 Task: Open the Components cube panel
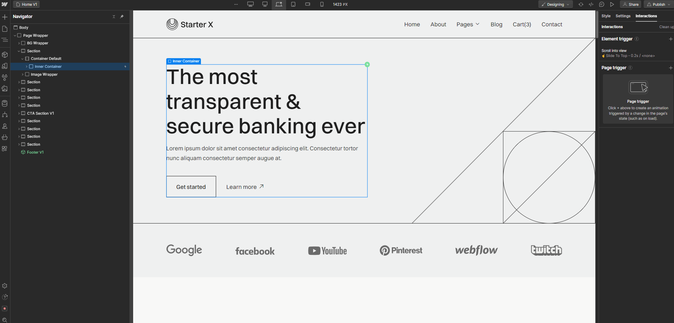(5, 55)
